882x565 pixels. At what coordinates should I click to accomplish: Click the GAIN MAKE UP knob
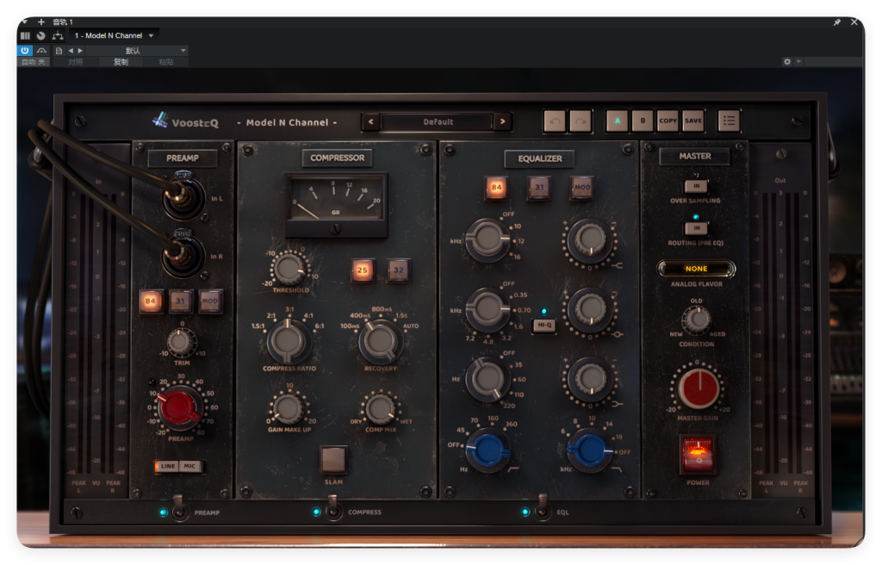[288, 408]
